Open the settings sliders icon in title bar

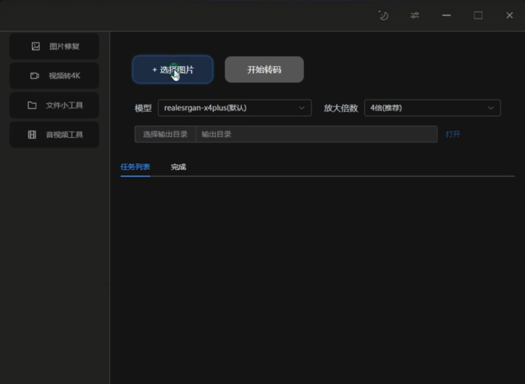tap(415, 15)
